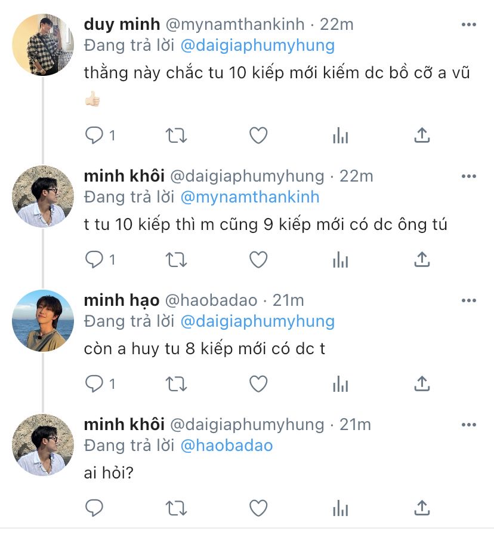
Task: Retweet the "t tu 10 kiếp" tweet
Action: tap(175, 260)
